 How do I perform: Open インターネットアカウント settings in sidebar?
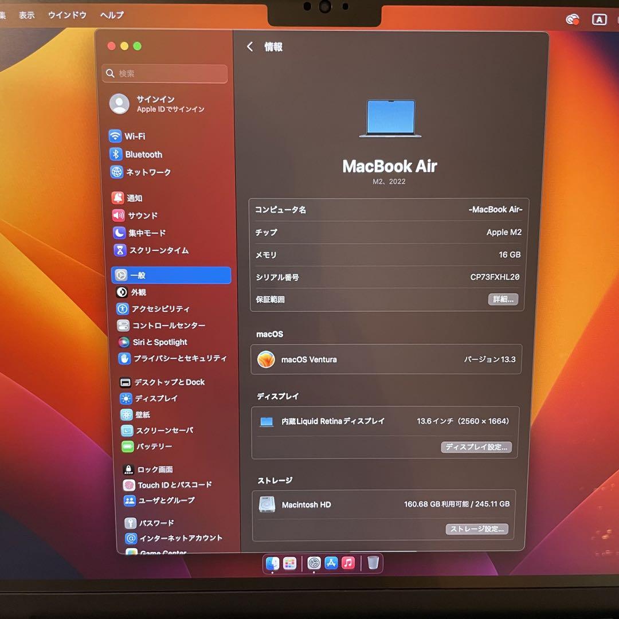[x=174, y=538]
